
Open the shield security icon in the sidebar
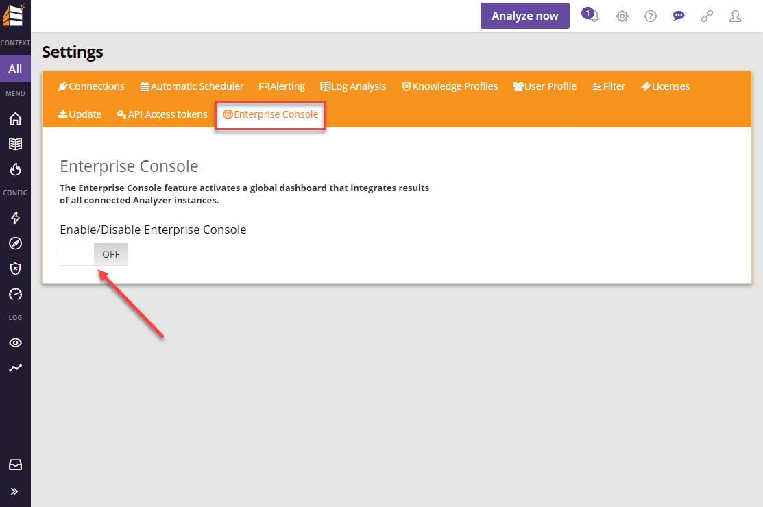click(x=15, y=269)
